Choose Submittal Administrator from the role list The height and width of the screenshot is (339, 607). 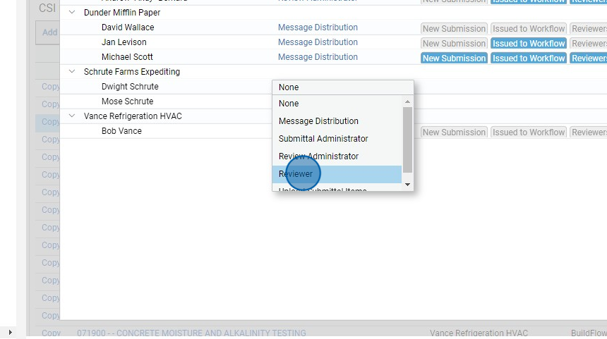click(337, 139)
